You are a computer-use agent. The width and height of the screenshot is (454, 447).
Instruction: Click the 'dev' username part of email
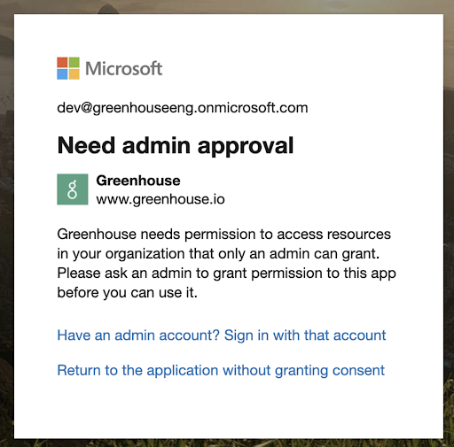coord(68,107)
